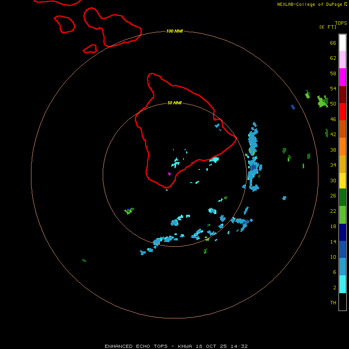This screenshot has width=349, height=349.
Task: Click the 50 NMI range ring label
Action: 174,103
